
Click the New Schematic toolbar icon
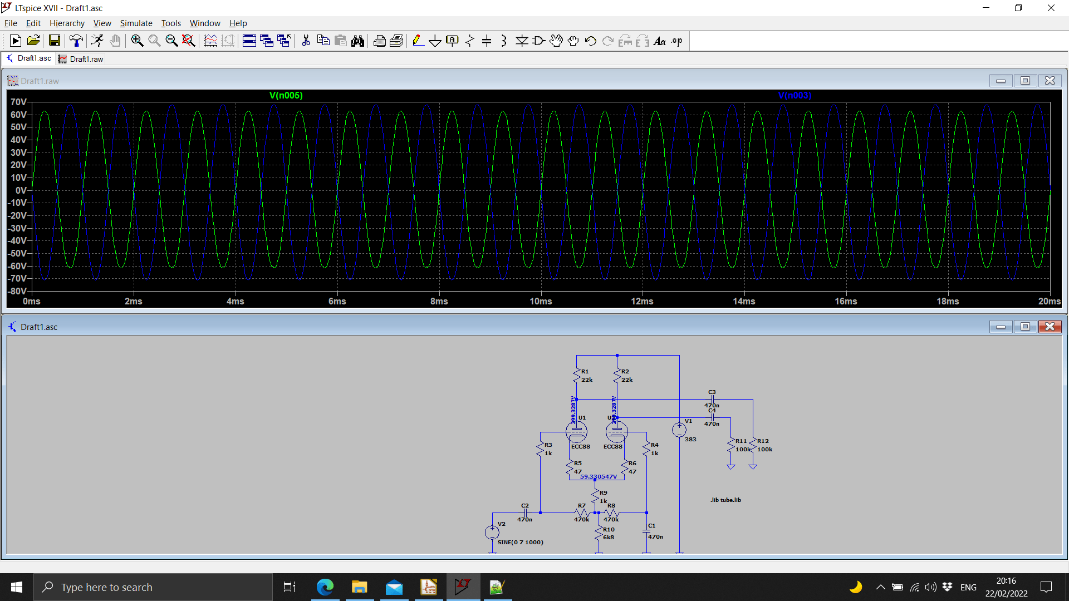point(16,41)
